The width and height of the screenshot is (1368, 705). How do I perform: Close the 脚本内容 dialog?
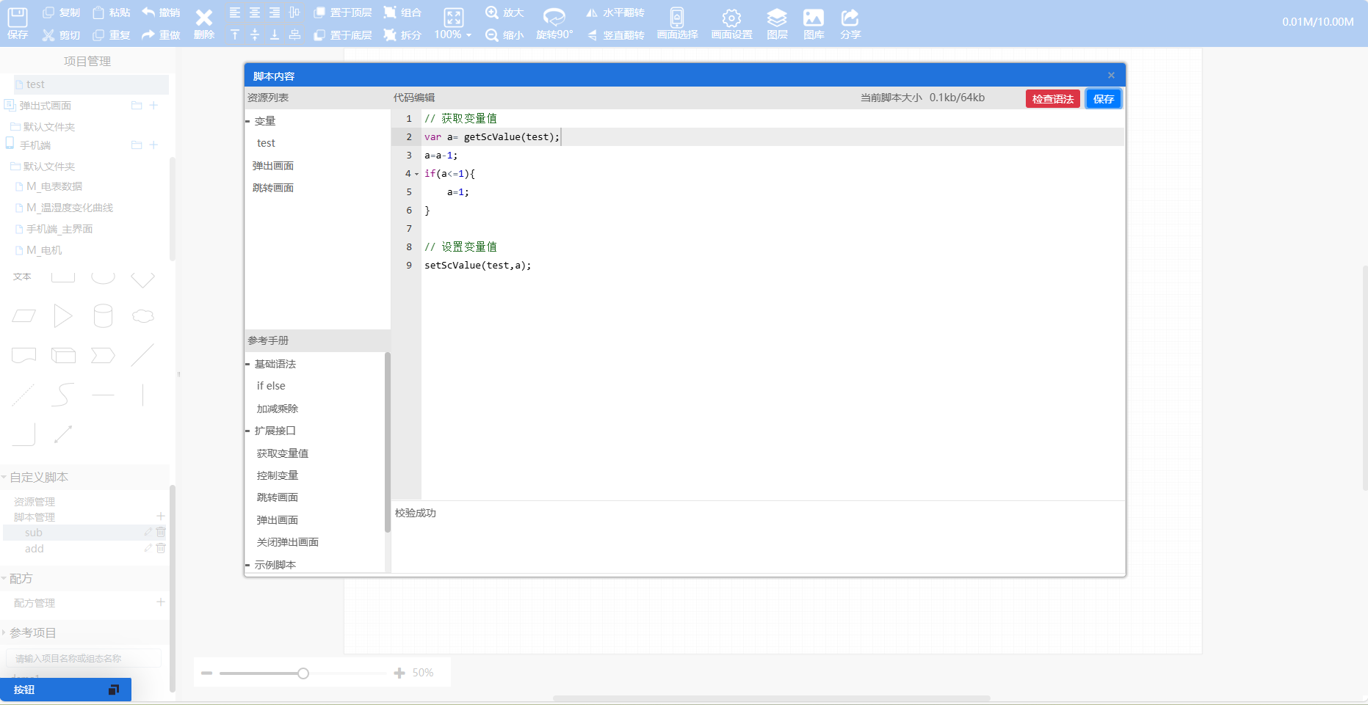(x=1111, y=76)
